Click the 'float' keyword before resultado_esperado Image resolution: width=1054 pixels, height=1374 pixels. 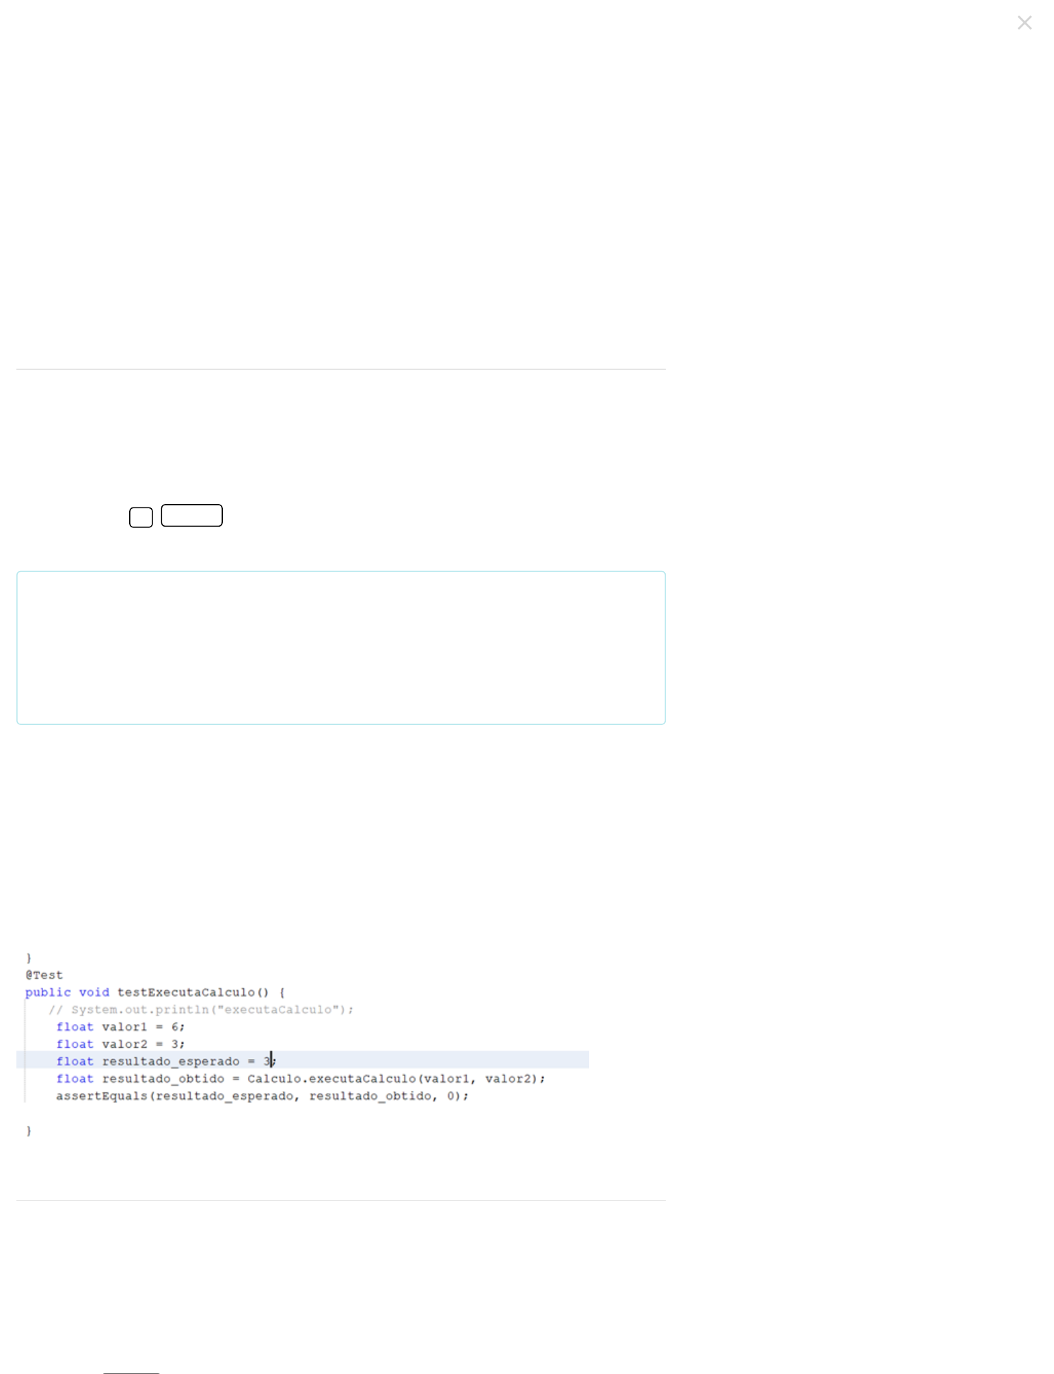coord(75,1061)
